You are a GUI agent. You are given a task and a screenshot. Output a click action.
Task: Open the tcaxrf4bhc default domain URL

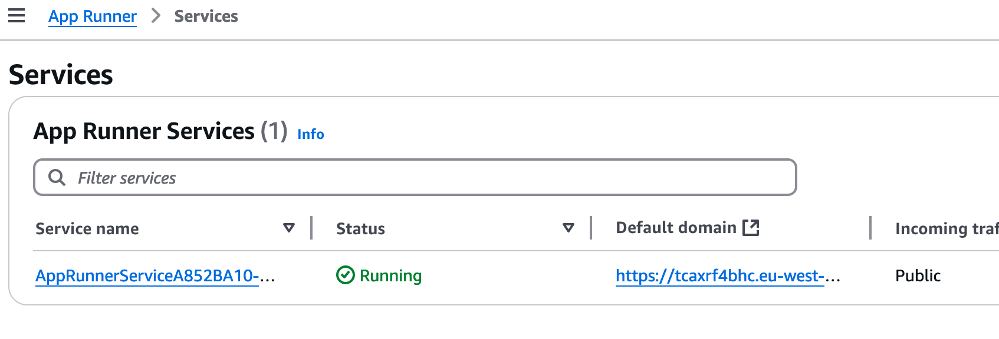coord(719,275)
